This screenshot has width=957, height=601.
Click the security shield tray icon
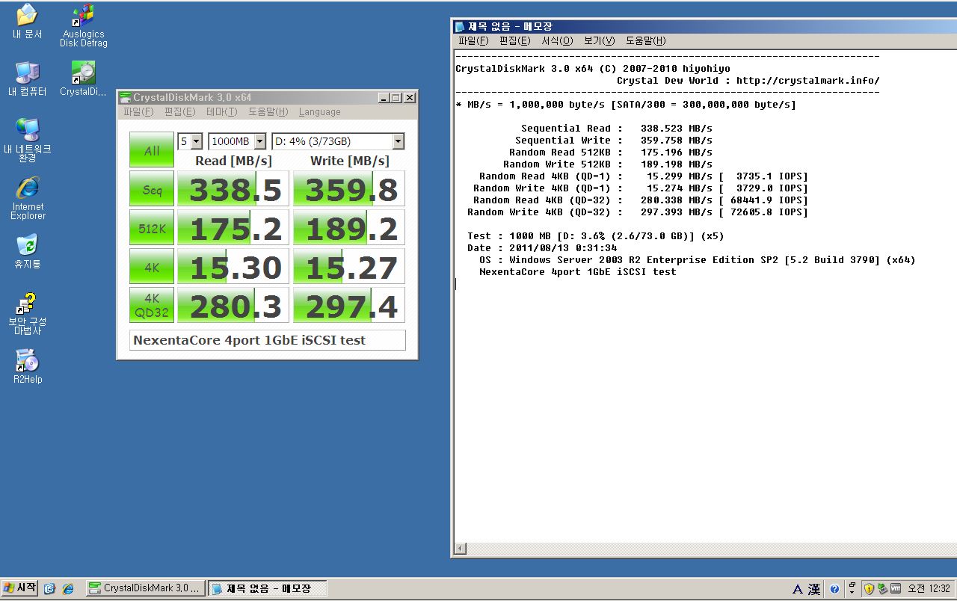(869, 589)
